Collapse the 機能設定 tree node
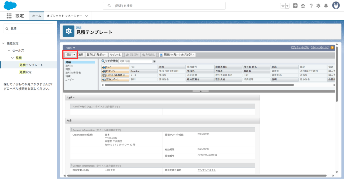The image size is (344, 179). coord(3,43)
